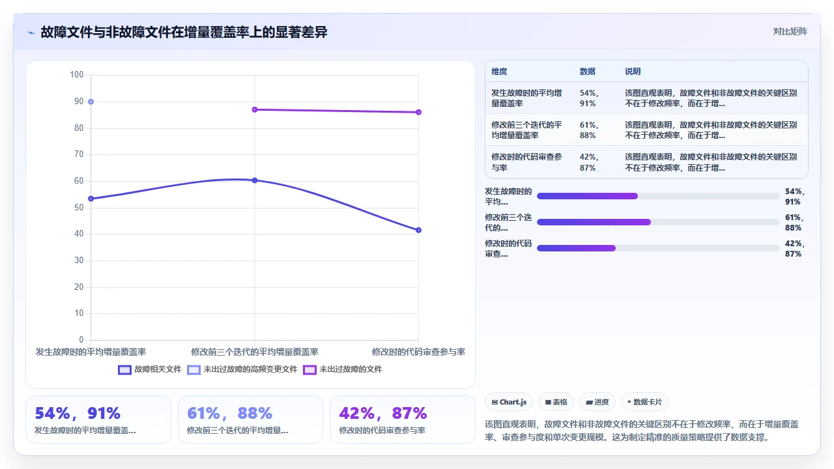Click the peak data point near value 60
The height and width of the screenshot is (469, 834).
[x=255, y=180]
